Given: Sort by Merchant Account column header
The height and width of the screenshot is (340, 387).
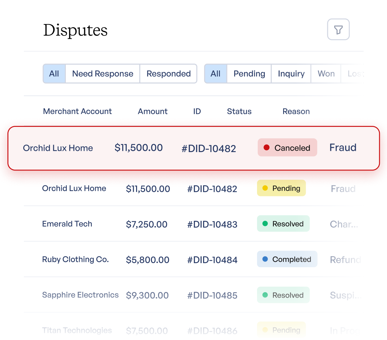Looking at the screenshot, I should (77, 111).
